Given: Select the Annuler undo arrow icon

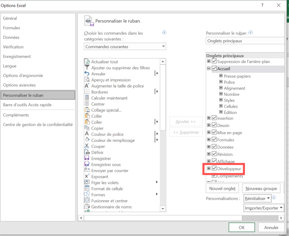Looking at the screenshot, I should (87, 74).
